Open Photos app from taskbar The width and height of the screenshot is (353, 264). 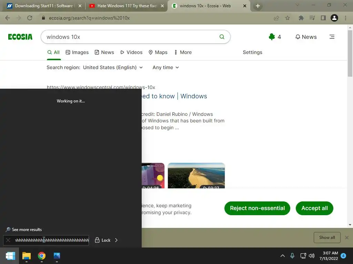(x=57, y=256)
